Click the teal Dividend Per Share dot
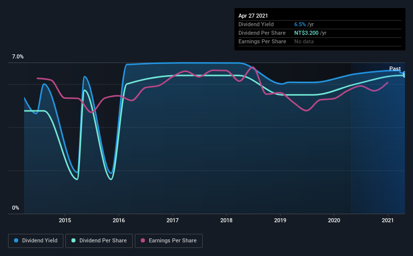The height and width of the screenshot is (256, 413). coord(73,240)
